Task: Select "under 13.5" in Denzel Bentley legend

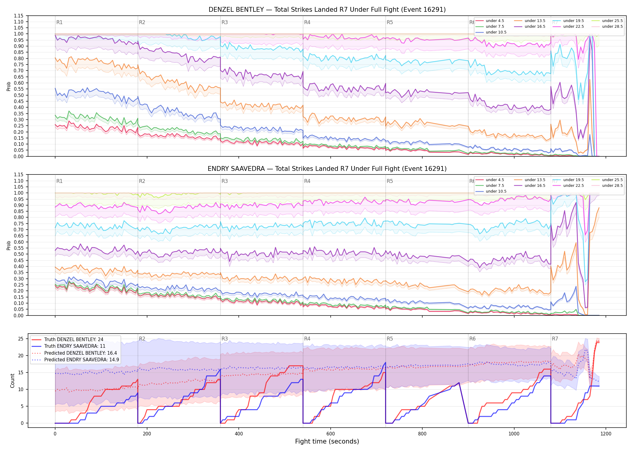Action: tap(535, 21)
